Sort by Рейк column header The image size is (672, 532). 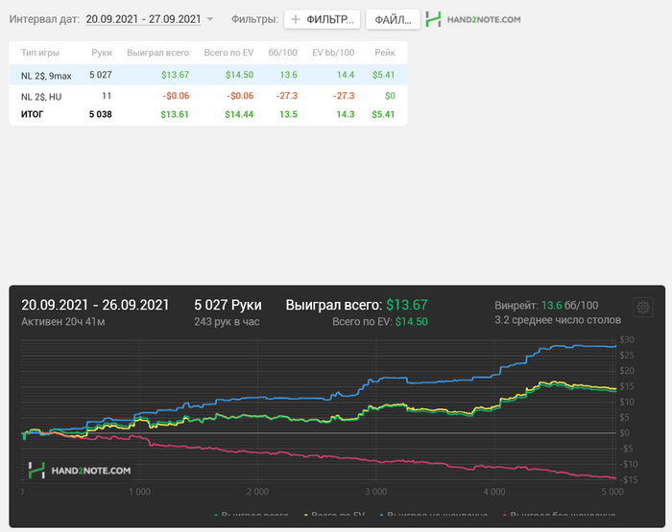(x=385, y=53)
